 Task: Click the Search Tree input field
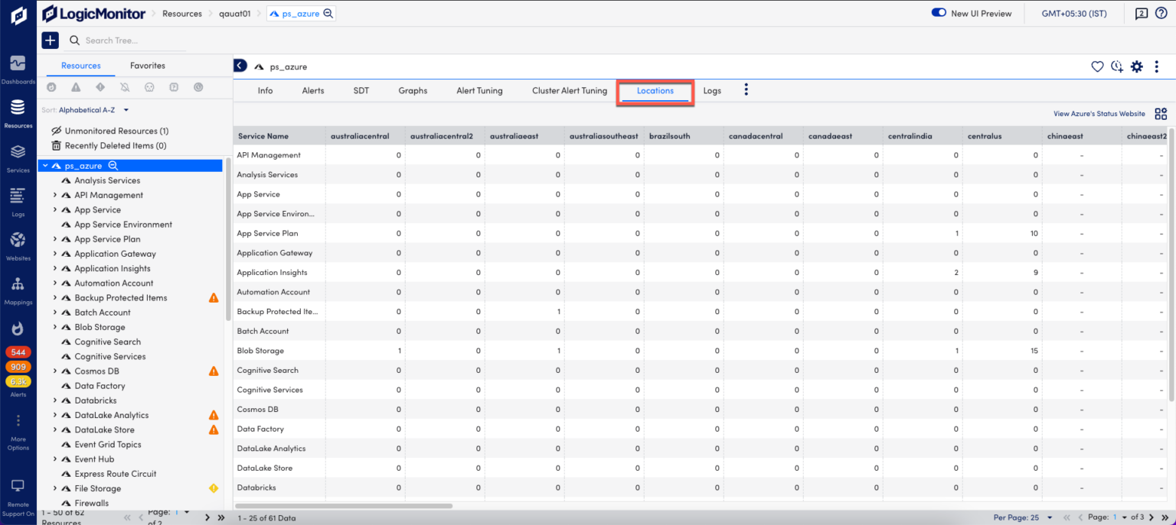coord(134,41)
